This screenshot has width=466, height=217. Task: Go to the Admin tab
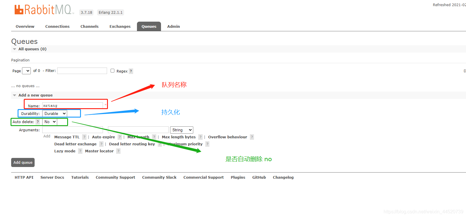tap(174, 26)
